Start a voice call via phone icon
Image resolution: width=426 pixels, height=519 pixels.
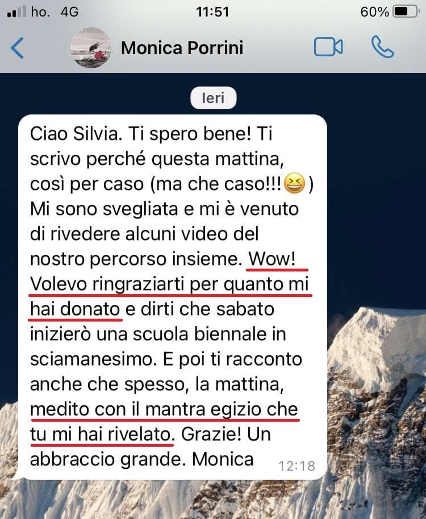382,47
